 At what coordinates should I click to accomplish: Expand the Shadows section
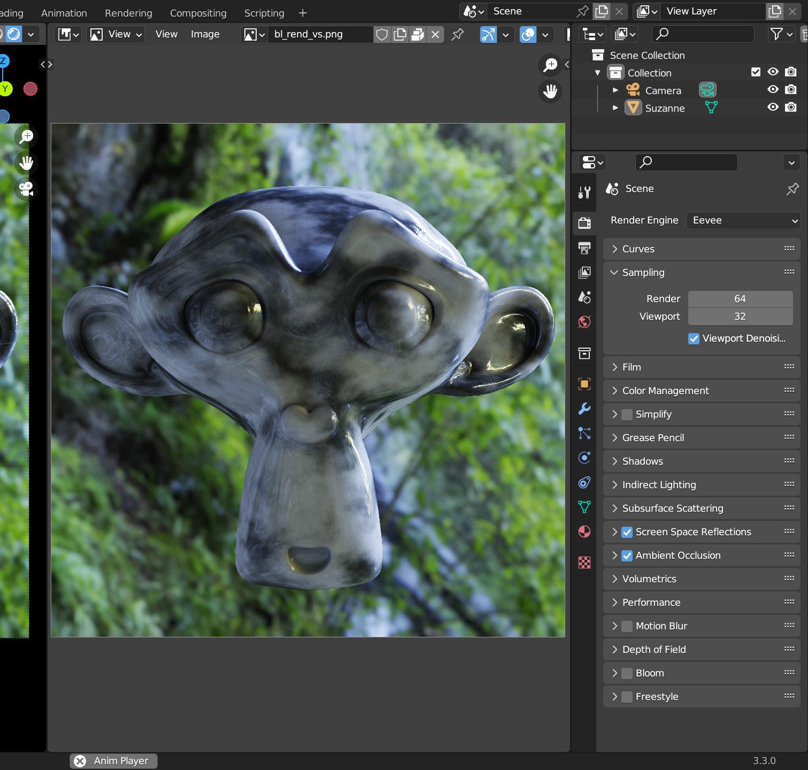point(642,461)
